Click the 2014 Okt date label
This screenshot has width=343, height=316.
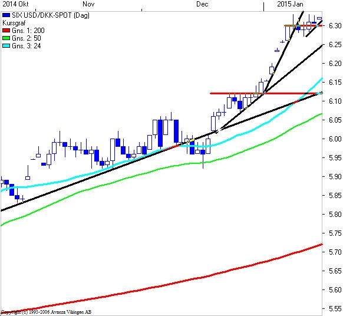pos(15,4)
